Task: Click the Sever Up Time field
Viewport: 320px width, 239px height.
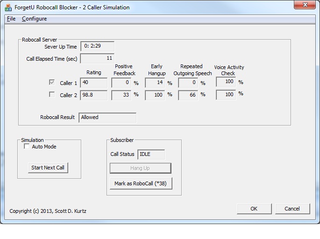Action: (97, 46)
